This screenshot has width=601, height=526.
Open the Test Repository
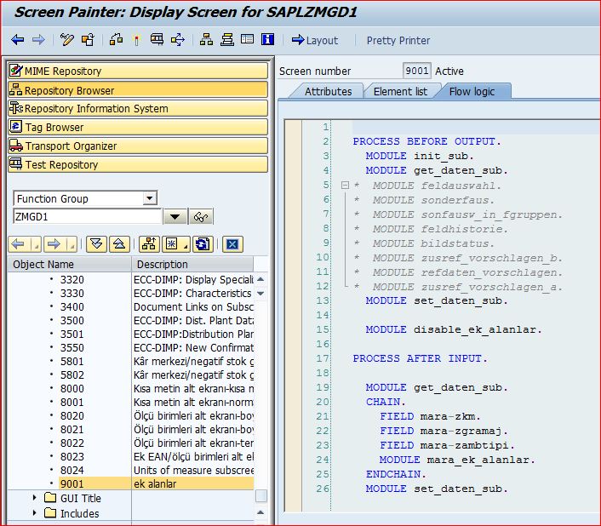tap(138, 164)
